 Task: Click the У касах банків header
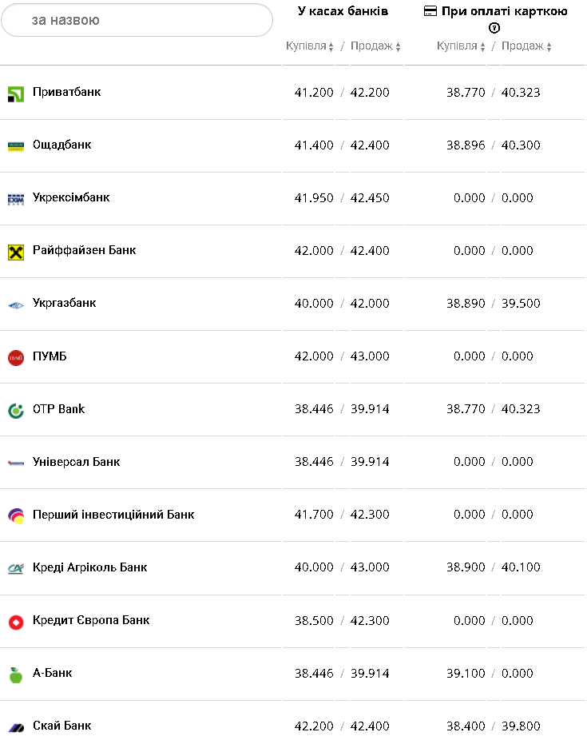pos(343,11)
